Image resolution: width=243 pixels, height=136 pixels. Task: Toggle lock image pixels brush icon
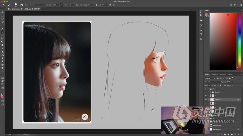tap(212, 85)
